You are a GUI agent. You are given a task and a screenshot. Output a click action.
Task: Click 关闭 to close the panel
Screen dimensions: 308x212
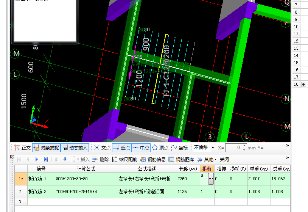pyautogui.click(x=224, y=159)
